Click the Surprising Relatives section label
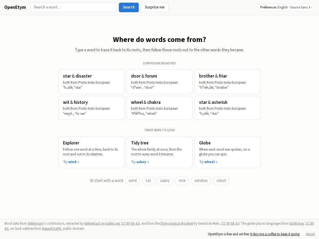 (159, 63)
